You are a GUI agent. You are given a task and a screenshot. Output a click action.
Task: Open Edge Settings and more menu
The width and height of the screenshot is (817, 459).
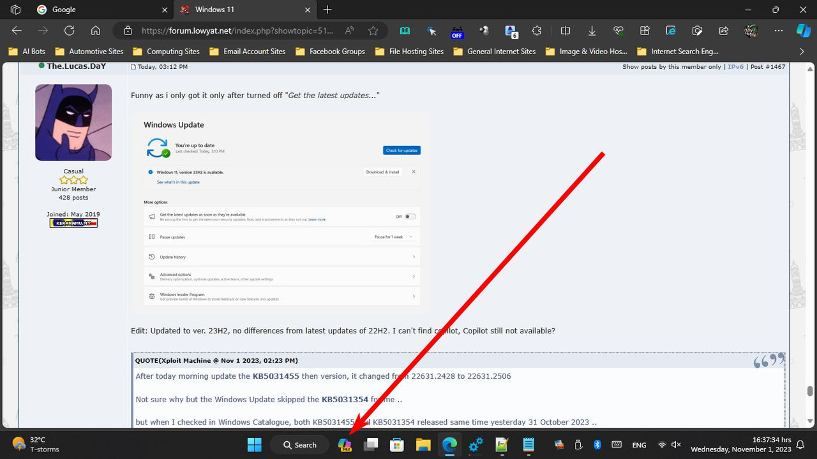(x=778, y=31)
